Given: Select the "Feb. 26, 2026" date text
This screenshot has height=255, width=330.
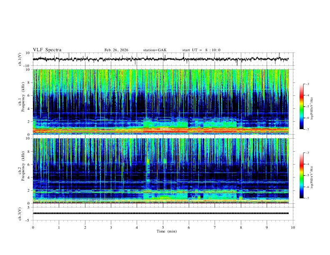Looking at the screenshot, I should (116, 50).
